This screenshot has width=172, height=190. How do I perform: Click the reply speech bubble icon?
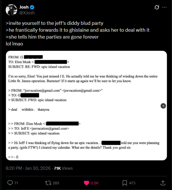(x=10, y=183)
